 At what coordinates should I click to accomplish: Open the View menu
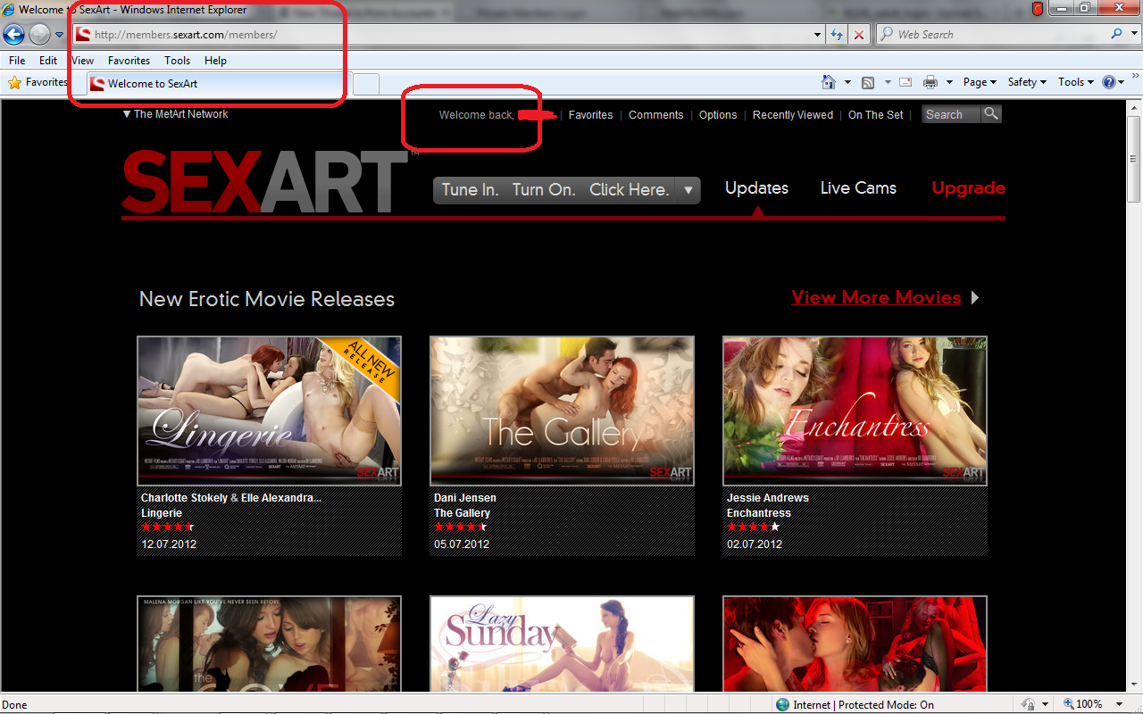point(82,61)
